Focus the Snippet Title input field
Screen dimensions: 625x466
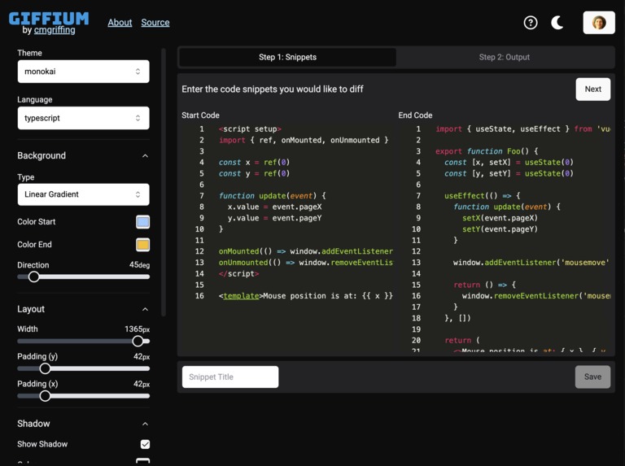tap(230, 377)
